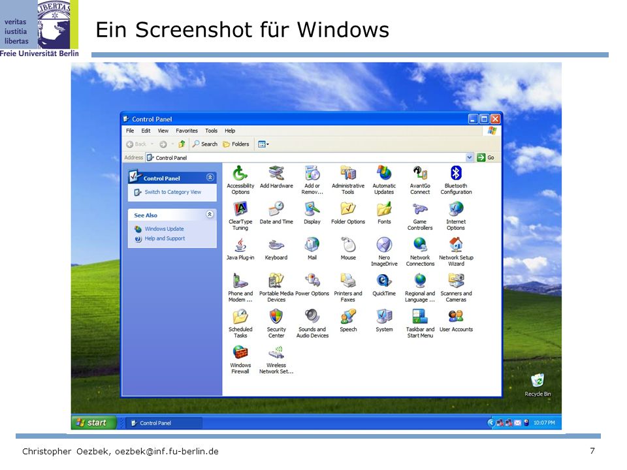Open the Edit menu
Screen dimensions: 627x470
click(146, 131)
